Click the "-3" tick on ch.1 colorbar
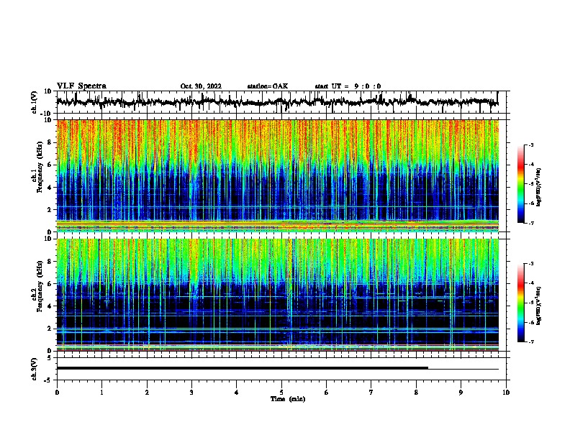 pyautogui.click(x=531, y=145)
